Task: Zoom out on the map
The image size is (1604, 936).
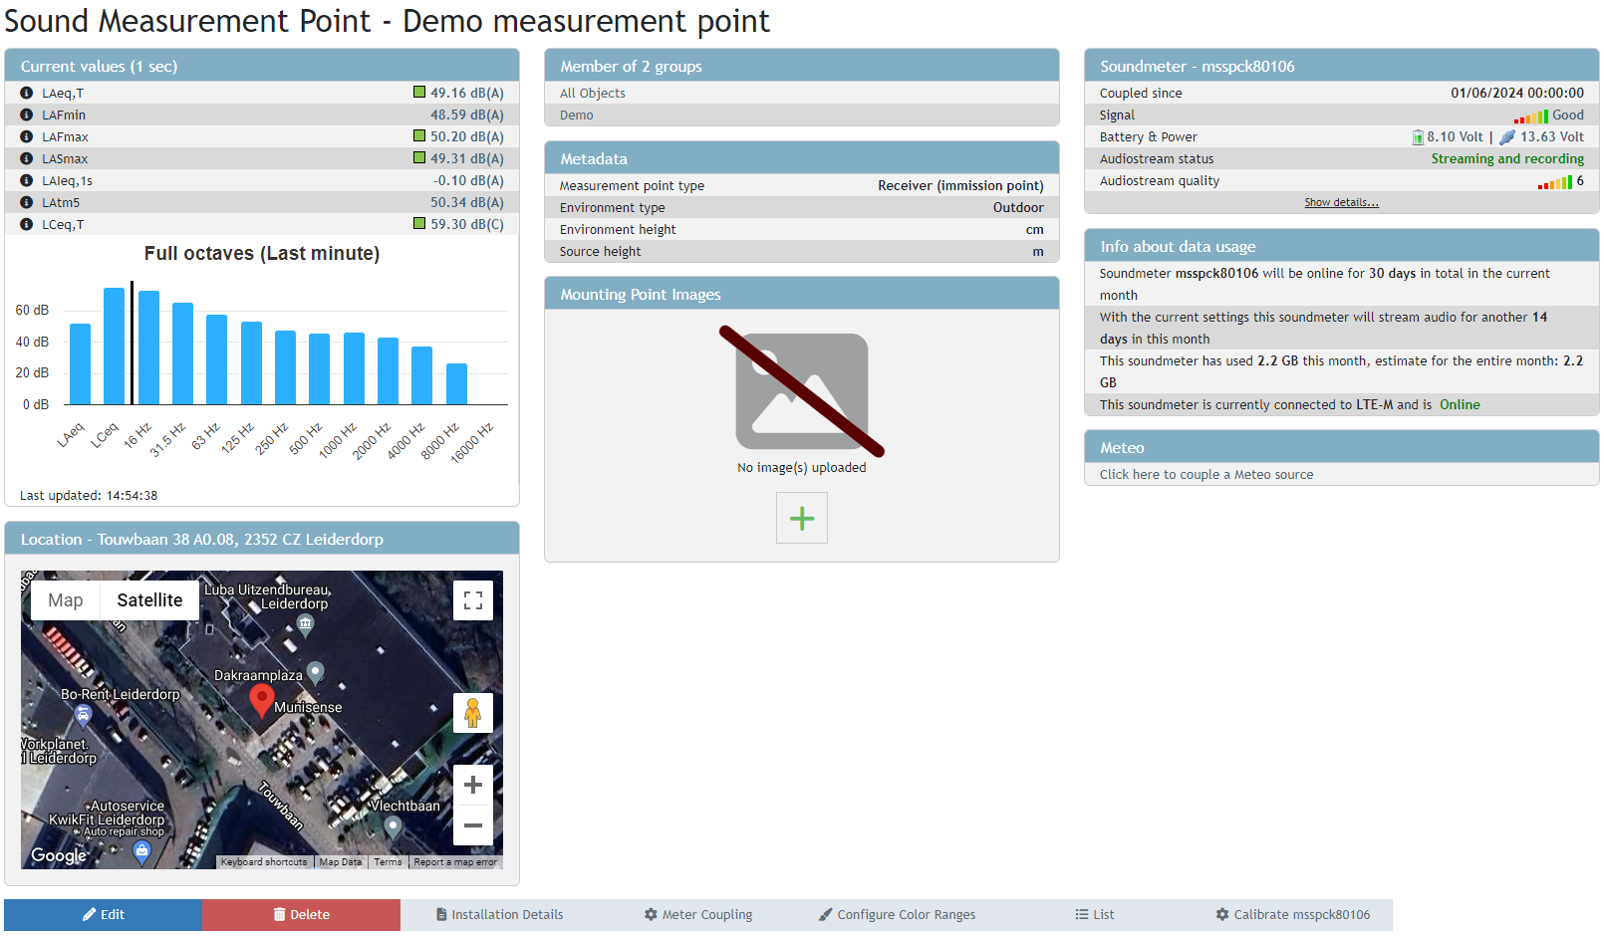Action: pos(473,825)
